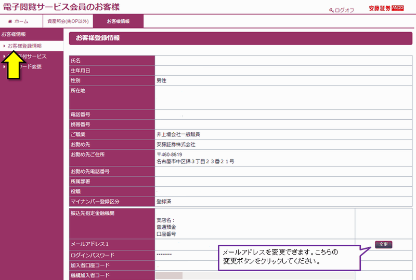Click the お客様情報 sidebar heading
The height and width of the screenshot is (280, 416).
(x=14, y=34)
